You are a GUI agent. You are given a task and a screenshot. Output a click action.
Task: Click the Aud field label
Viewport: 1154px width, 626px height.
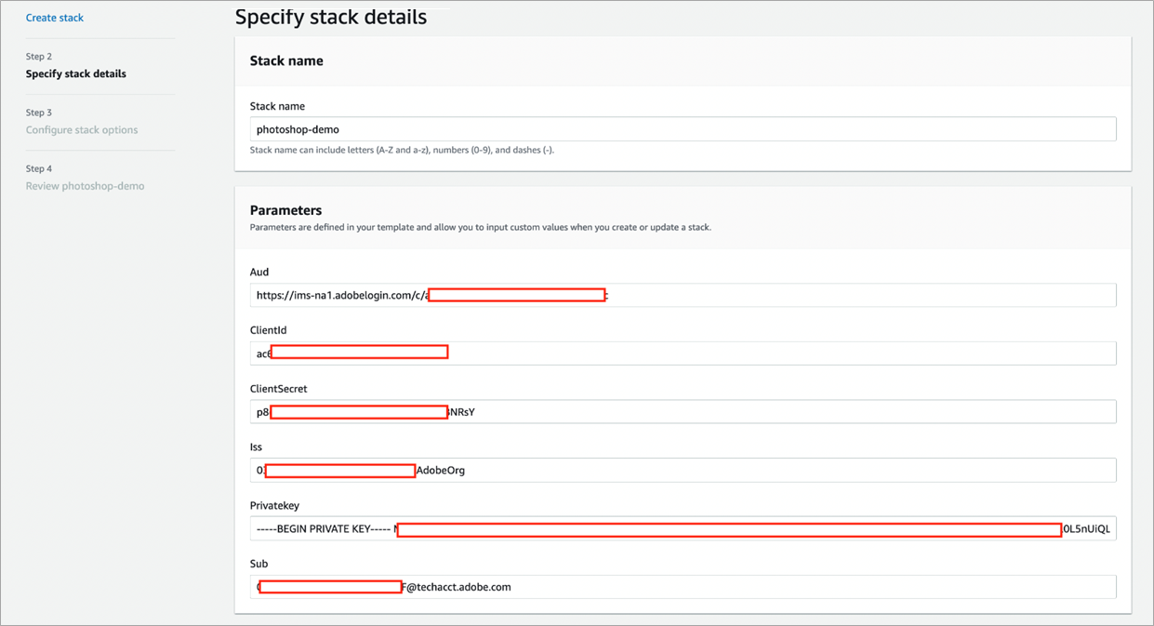coord(259,273)
